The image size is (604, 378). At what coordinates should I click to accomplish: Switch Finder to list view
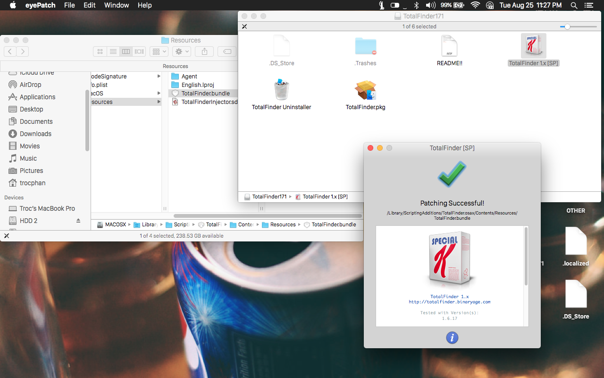tap(113, 52)
